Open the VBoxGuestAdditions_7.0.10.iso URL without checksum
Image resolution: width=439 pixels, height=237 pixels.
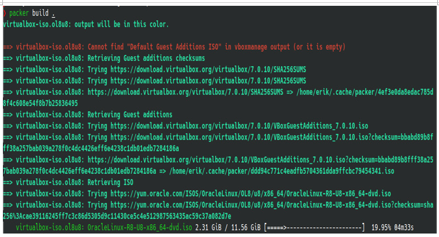(x=239, y=126)
